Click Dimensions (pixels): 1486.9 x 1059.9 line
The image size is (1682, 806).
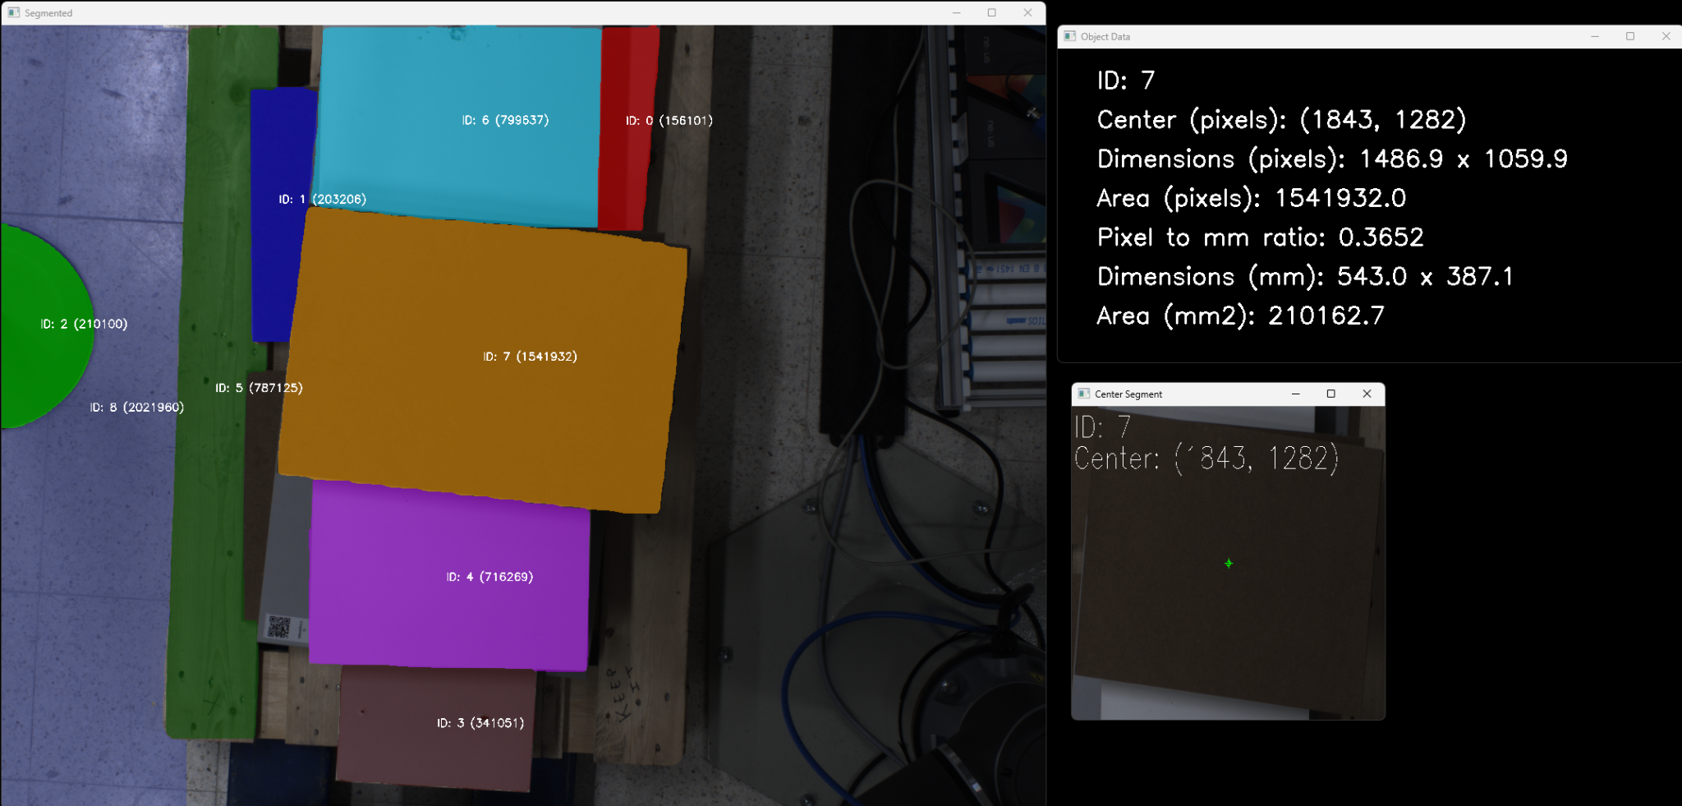[x=1332, y=159]
